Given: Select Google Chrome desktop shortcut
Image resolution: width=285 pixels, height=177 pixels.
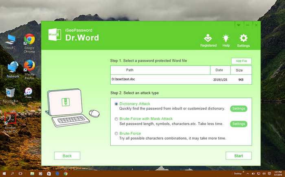Looking at the screenshot, I should [29, 43].
